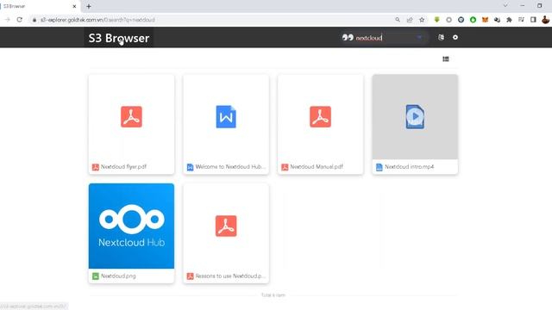
Task: Toggle the browser side panel icon
Action: [533, 20]
